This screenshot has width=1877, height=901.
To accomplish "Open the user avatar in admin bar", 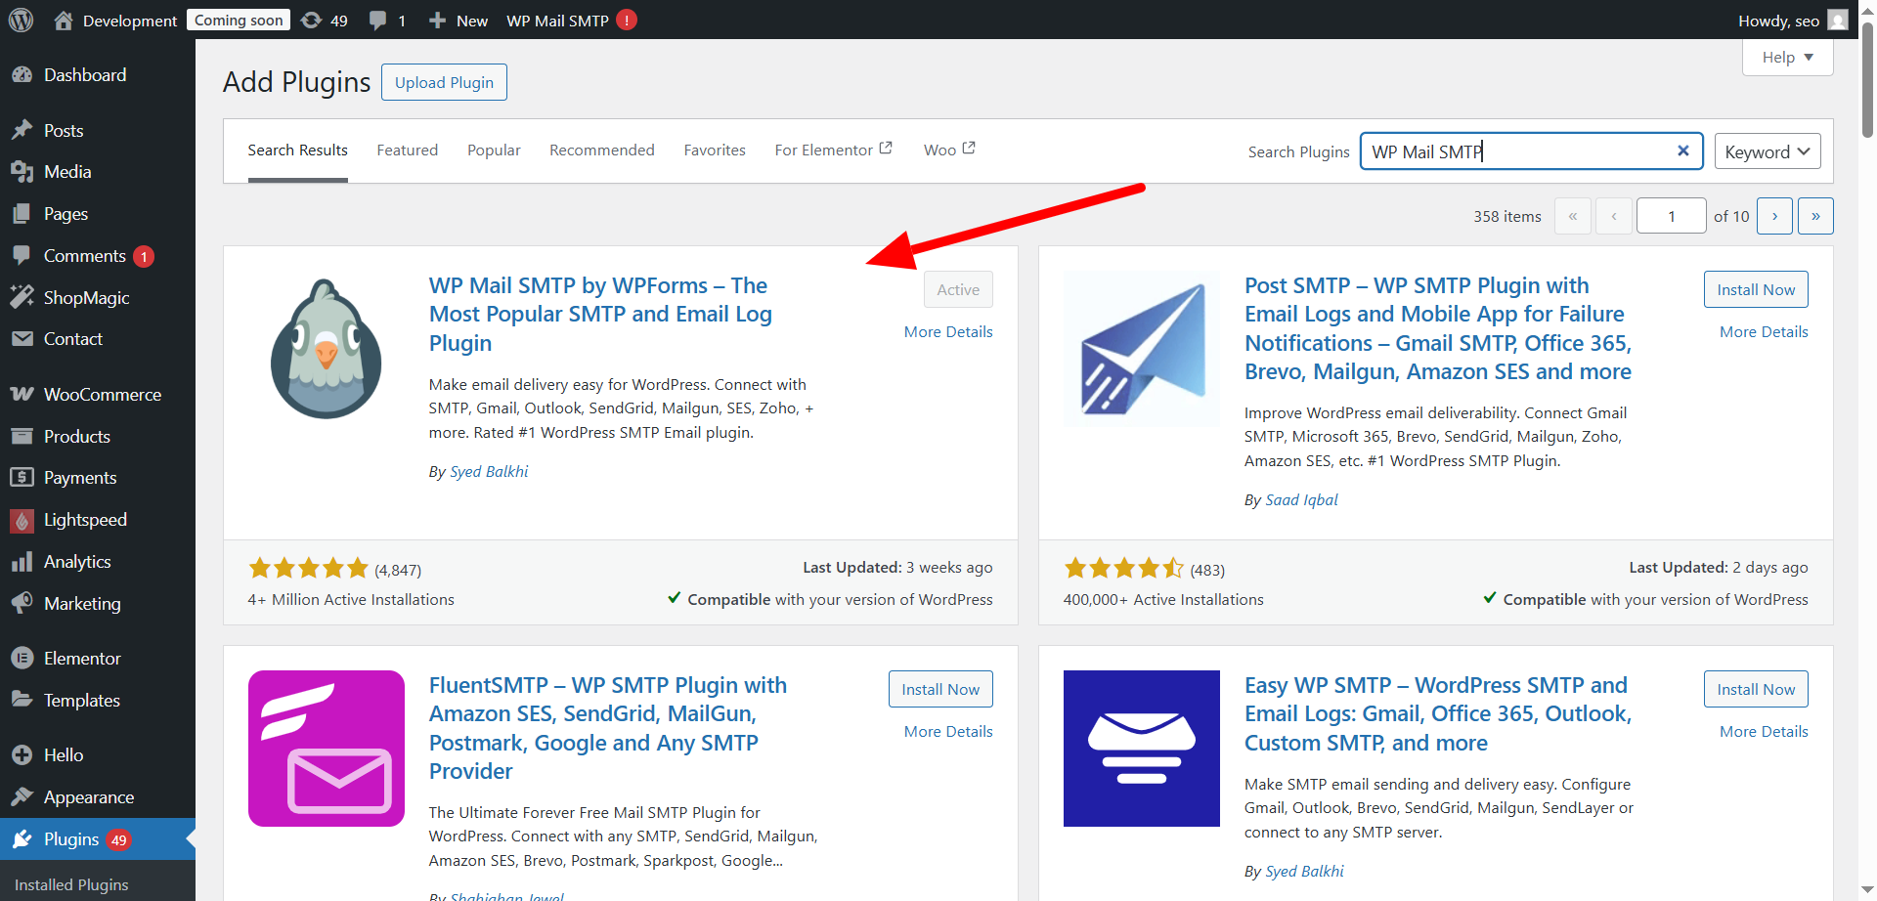I will (1838, 20).
